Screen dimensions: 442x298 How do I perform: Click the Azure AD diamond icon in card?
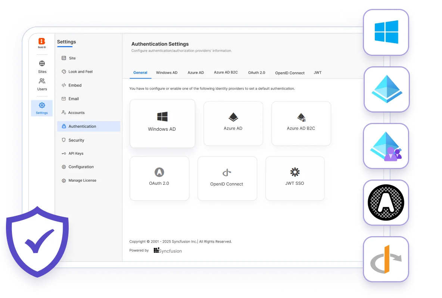click(x=233, y=117)
